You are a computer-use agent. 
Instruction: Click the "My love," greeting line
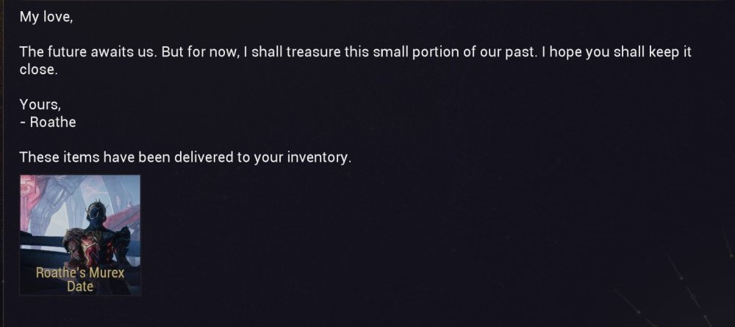(x=46, y=18)
